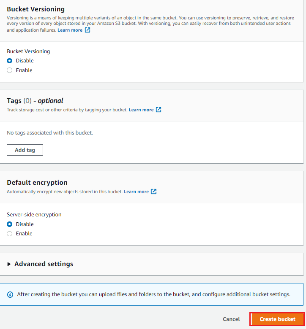
Task: Open external link icon beside versioning Learn more
Action: (x=87, y=30)
